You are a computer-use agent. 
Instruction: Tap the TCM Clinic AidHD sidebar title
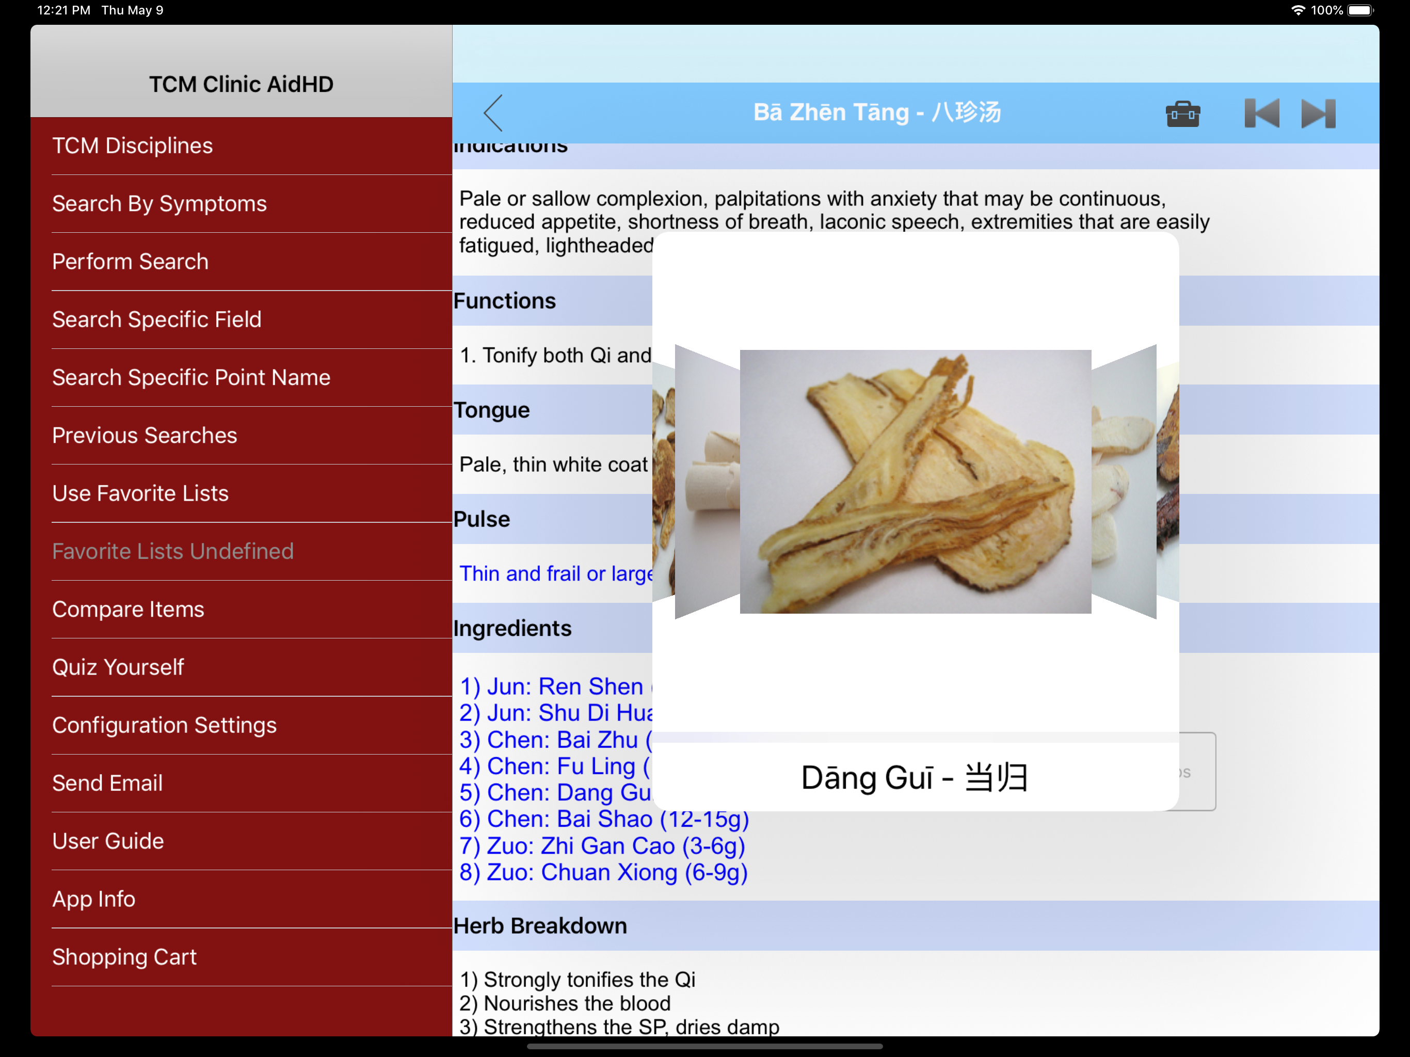(241, 84)
